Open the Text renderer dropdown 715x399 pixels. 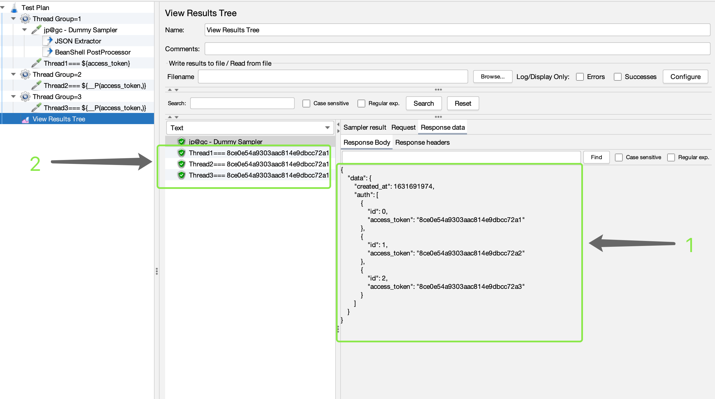pos(327,128)
